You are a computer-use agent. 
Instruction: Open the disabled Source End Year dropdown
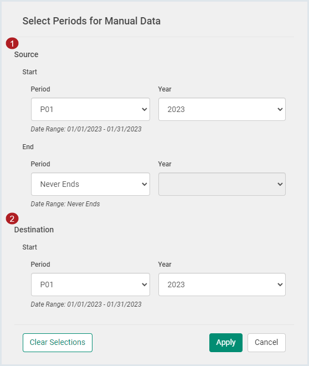(222, 184)
